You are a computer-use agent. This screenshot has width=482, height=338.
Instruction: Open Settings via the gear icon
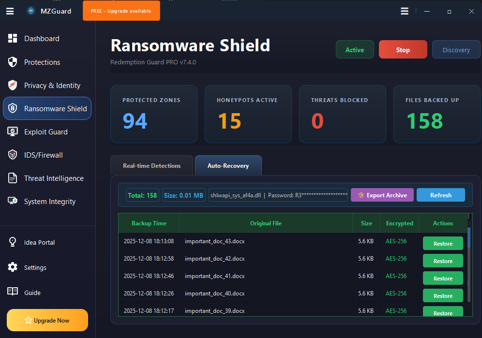[x=13, y=267]
